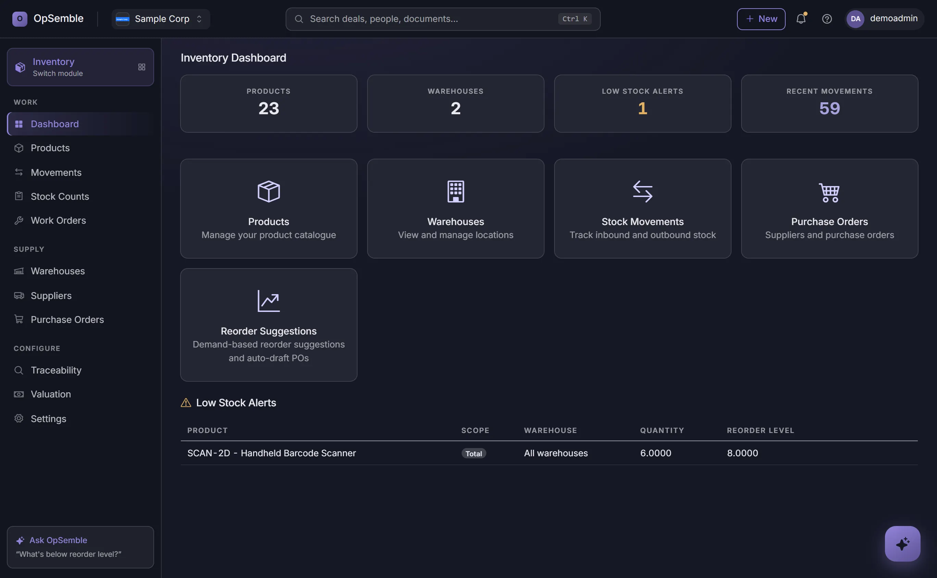Click the Valuation banknote icon

point(19,394)
